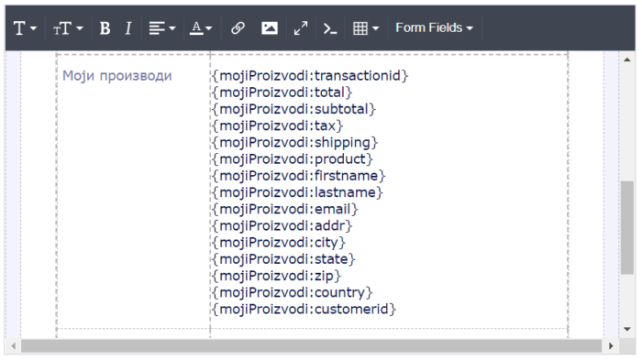This screenshot has width=642, height=360.
Task: Click the {mojiProizvodi:zip} placeholder
Action: pyautogui.click(x=276, y=276)
